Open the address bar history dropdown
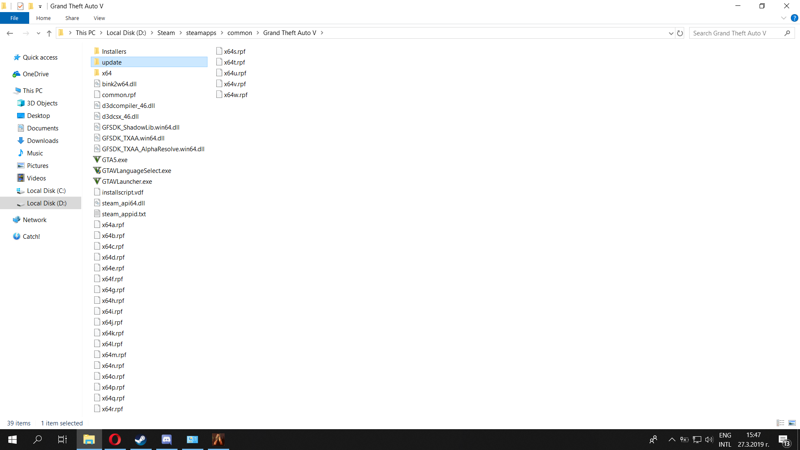 pyautogui.click(x=671, y=33)
